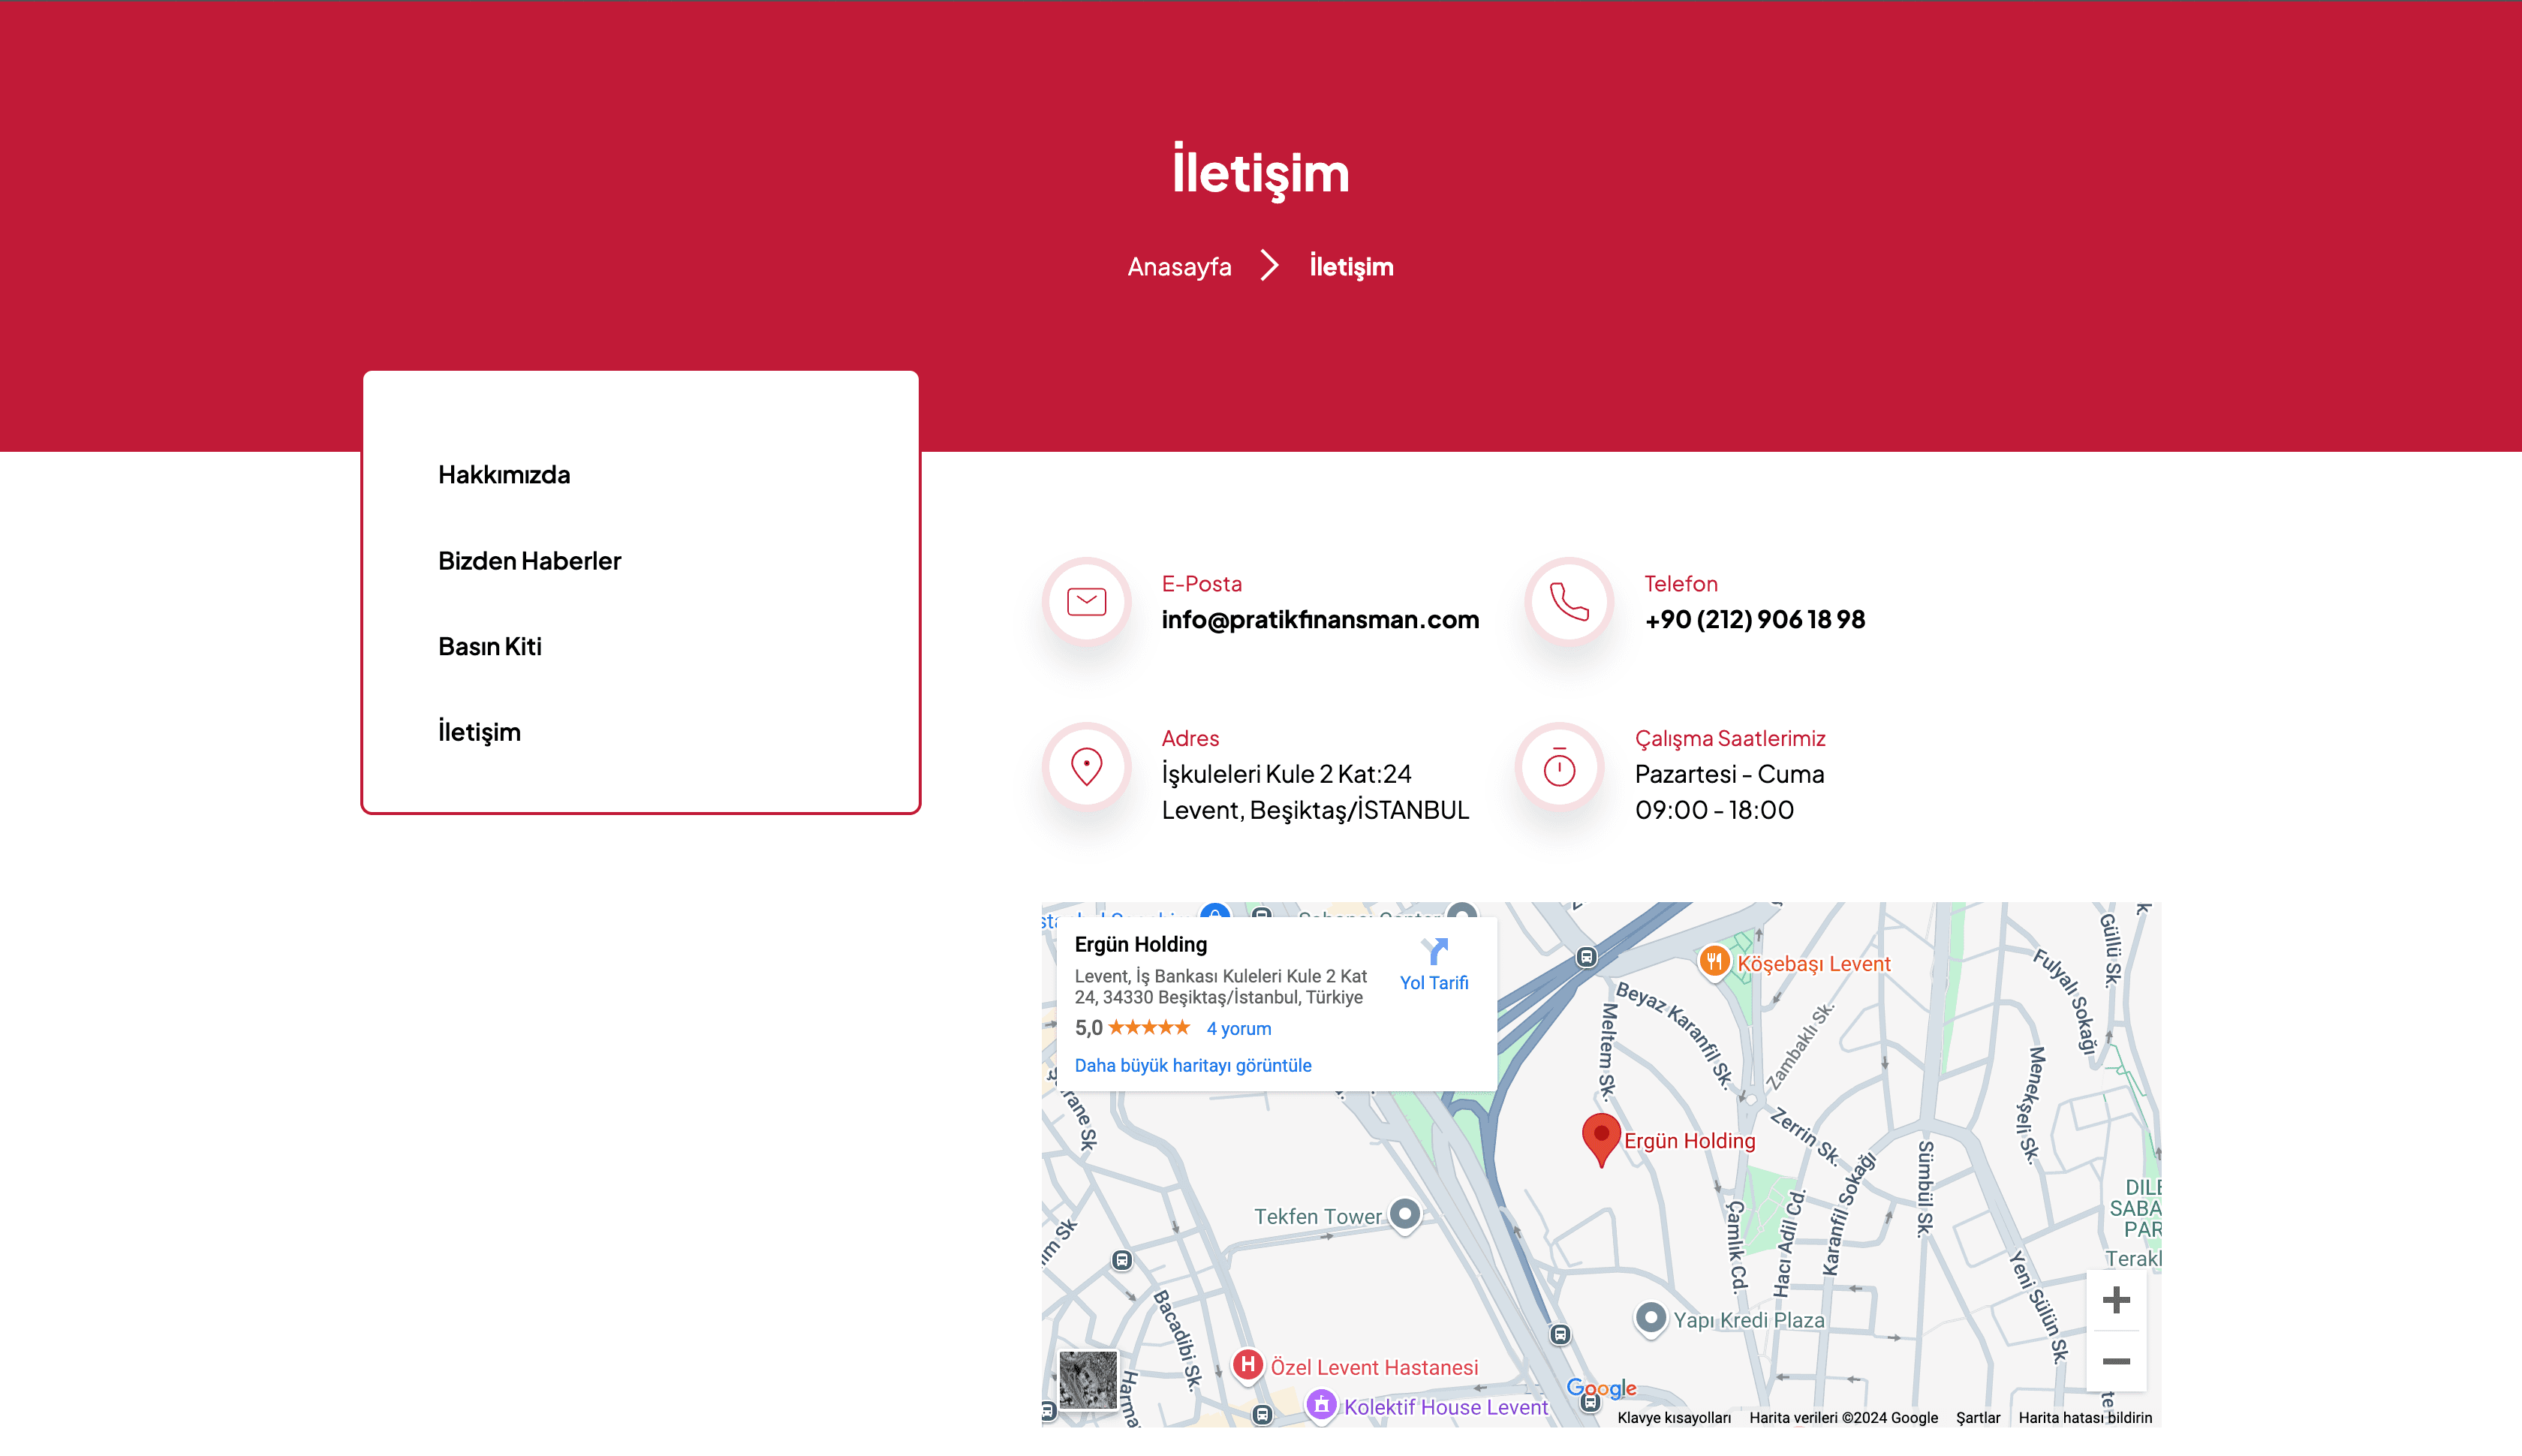
Task: Click the phone Telefon icon
Action: point(1569,602)
